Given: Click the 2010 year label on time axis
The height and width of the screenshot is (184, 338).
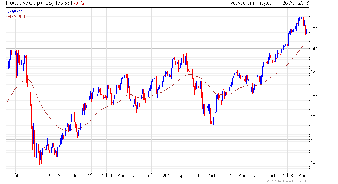Looking at the screenshot, I should [x=107, y=176].
